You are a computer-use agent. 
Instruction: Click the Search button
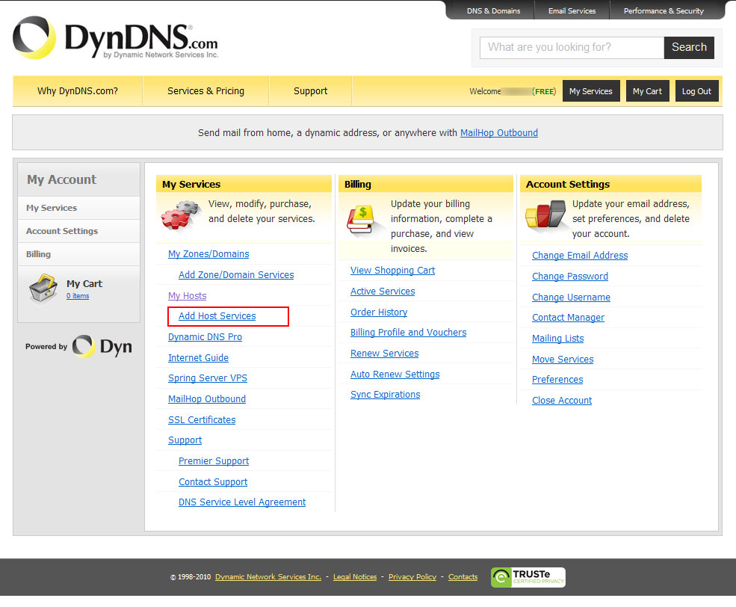(689, 47)
